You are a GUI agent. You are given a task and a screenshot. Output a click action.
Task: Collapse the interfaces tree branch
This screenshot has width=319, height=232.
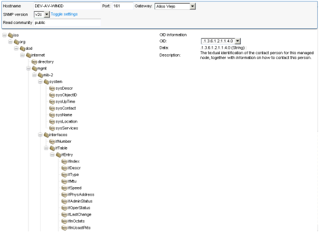(40, 135)
